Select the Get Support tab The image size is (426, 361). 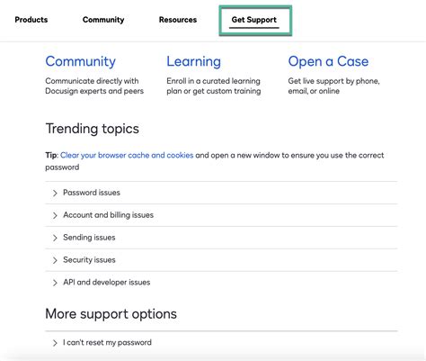[x=254, y=20]
